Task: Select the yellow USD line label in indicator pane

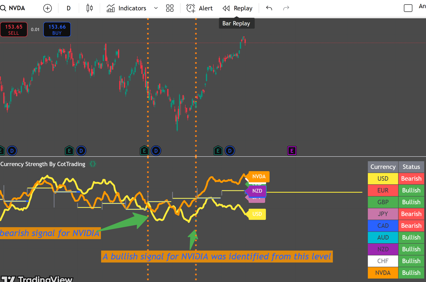Action: click(x=257, y=214)
